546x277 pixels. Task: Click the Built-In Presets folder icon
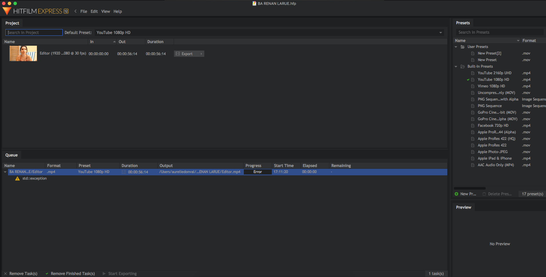(x=462, y=67)
